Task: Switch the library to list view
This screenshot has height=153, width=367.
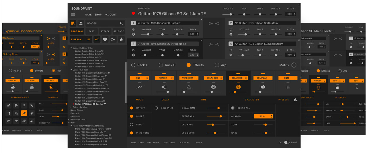Action: [89, 39]
